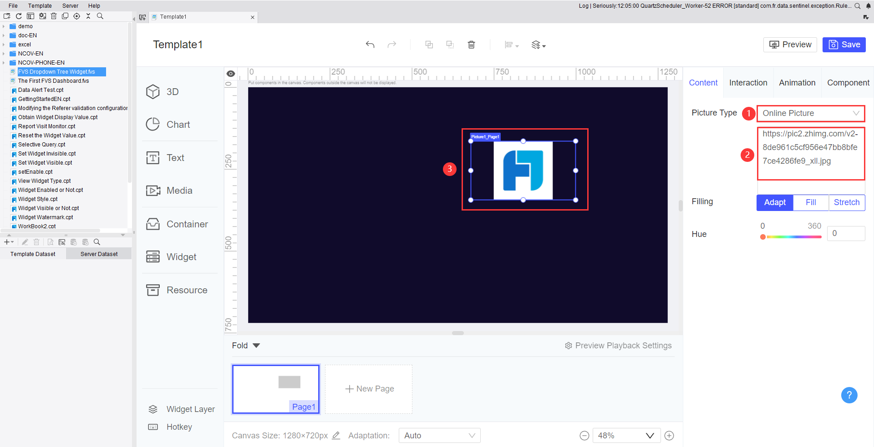The image size is (874, 447).
Task: Open the Widget component category
Action: (x=171, y=257)
